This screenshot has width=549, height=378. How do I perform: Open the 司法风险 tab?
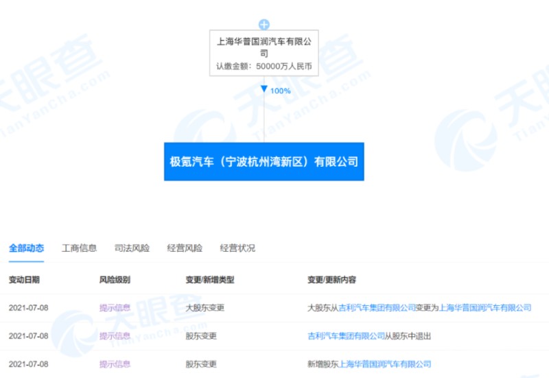click(x=132, y=248)
